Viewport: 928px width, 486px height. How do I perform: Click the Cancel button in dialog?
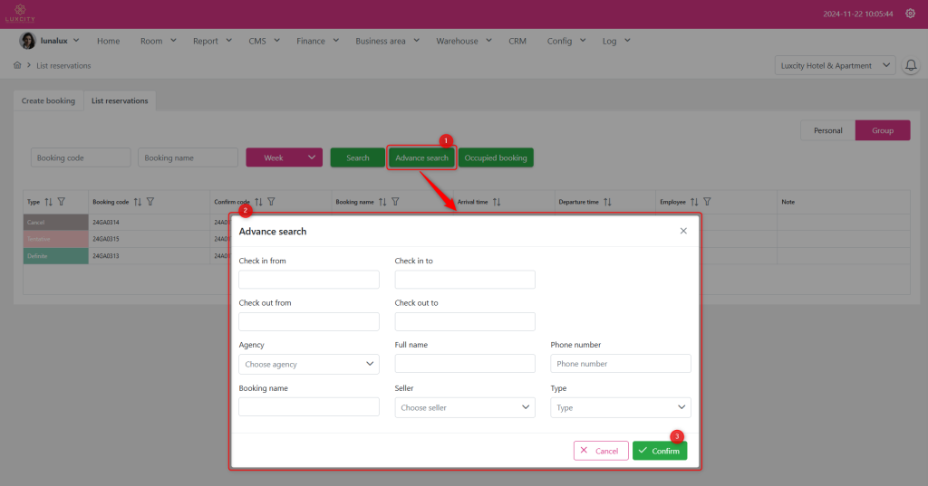[600, 451]
